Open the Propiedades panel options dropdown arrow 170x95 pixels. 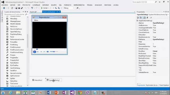pos(164,12)
